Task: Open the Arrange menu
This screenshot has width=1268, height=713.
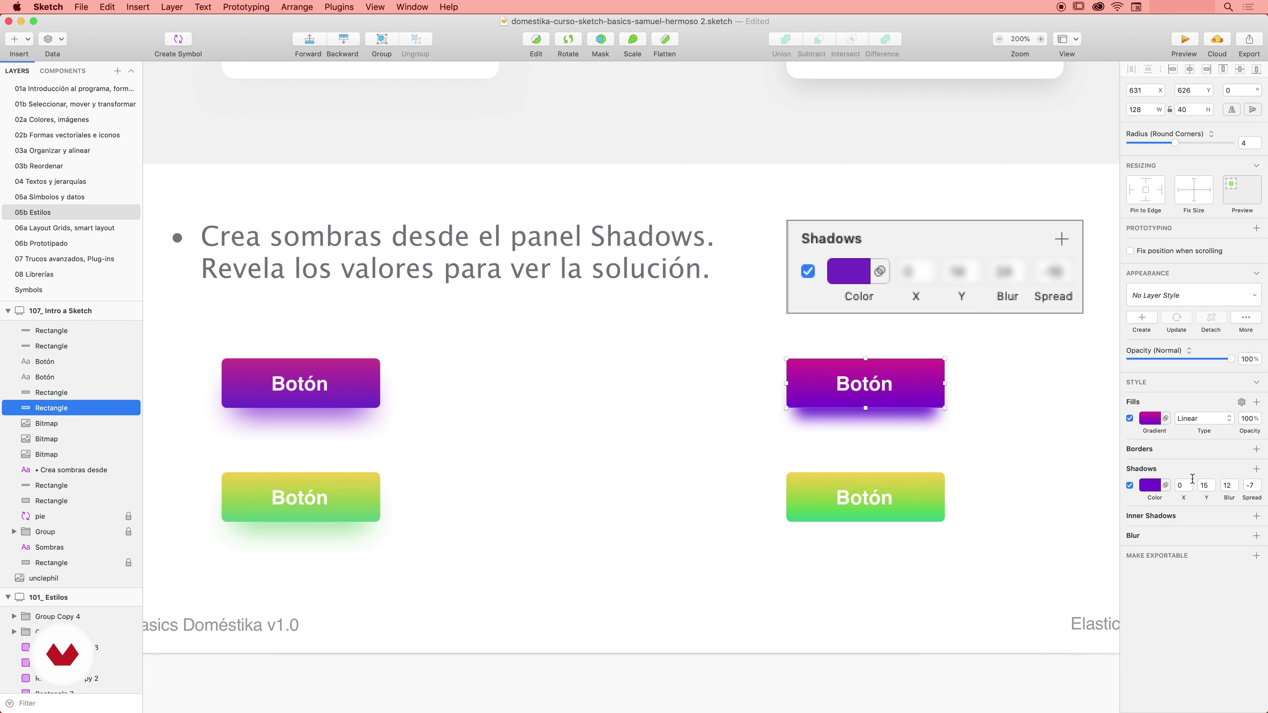Action: 297,7
